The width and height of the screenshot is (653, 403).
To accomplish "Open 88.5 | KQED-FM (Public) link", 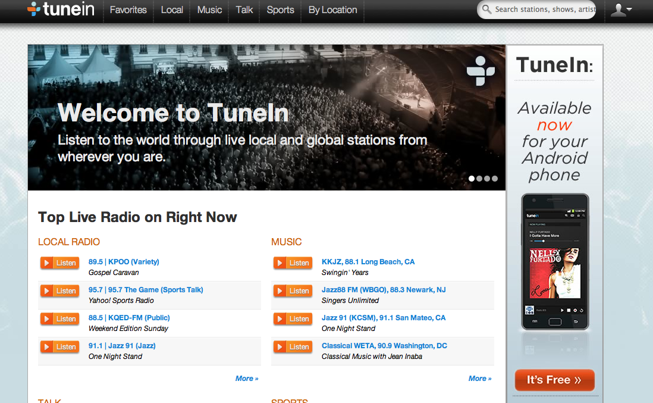I will pos(129,317).
